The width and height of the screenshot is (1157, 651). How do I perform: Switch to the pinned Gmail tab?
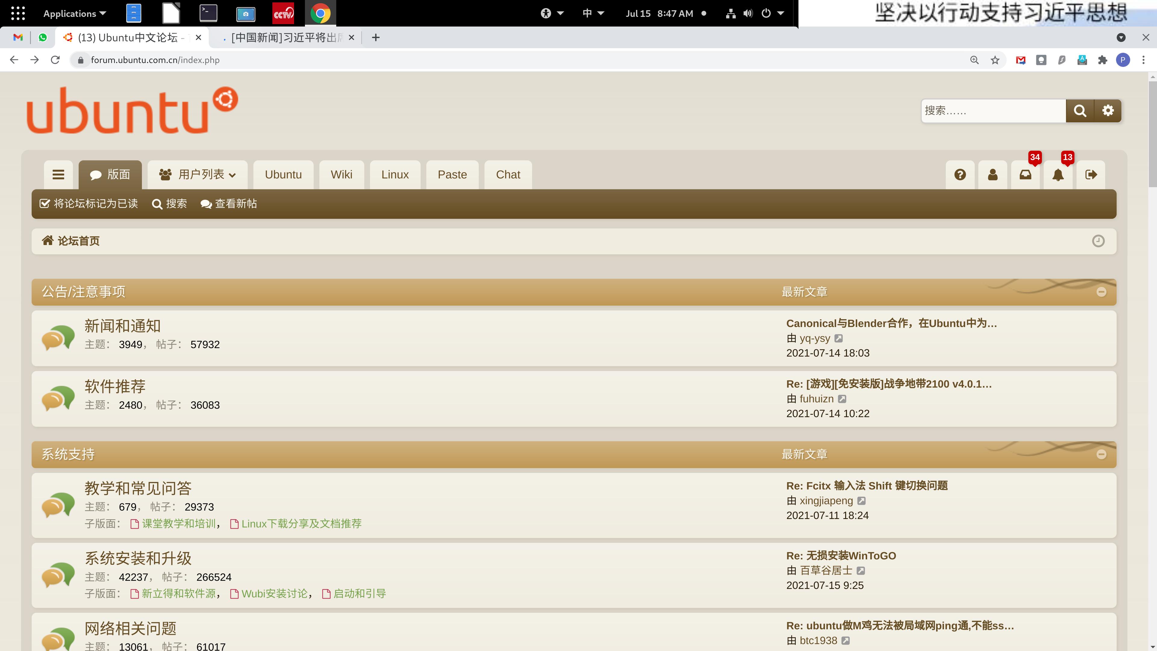pyautogui.click(x=18, y=37)
